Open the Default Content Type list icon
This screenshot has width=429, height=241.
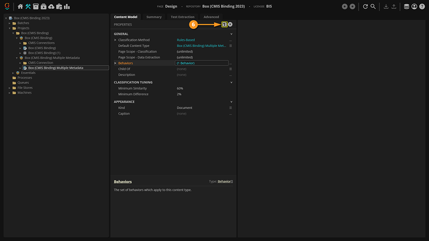click(231, 46)
